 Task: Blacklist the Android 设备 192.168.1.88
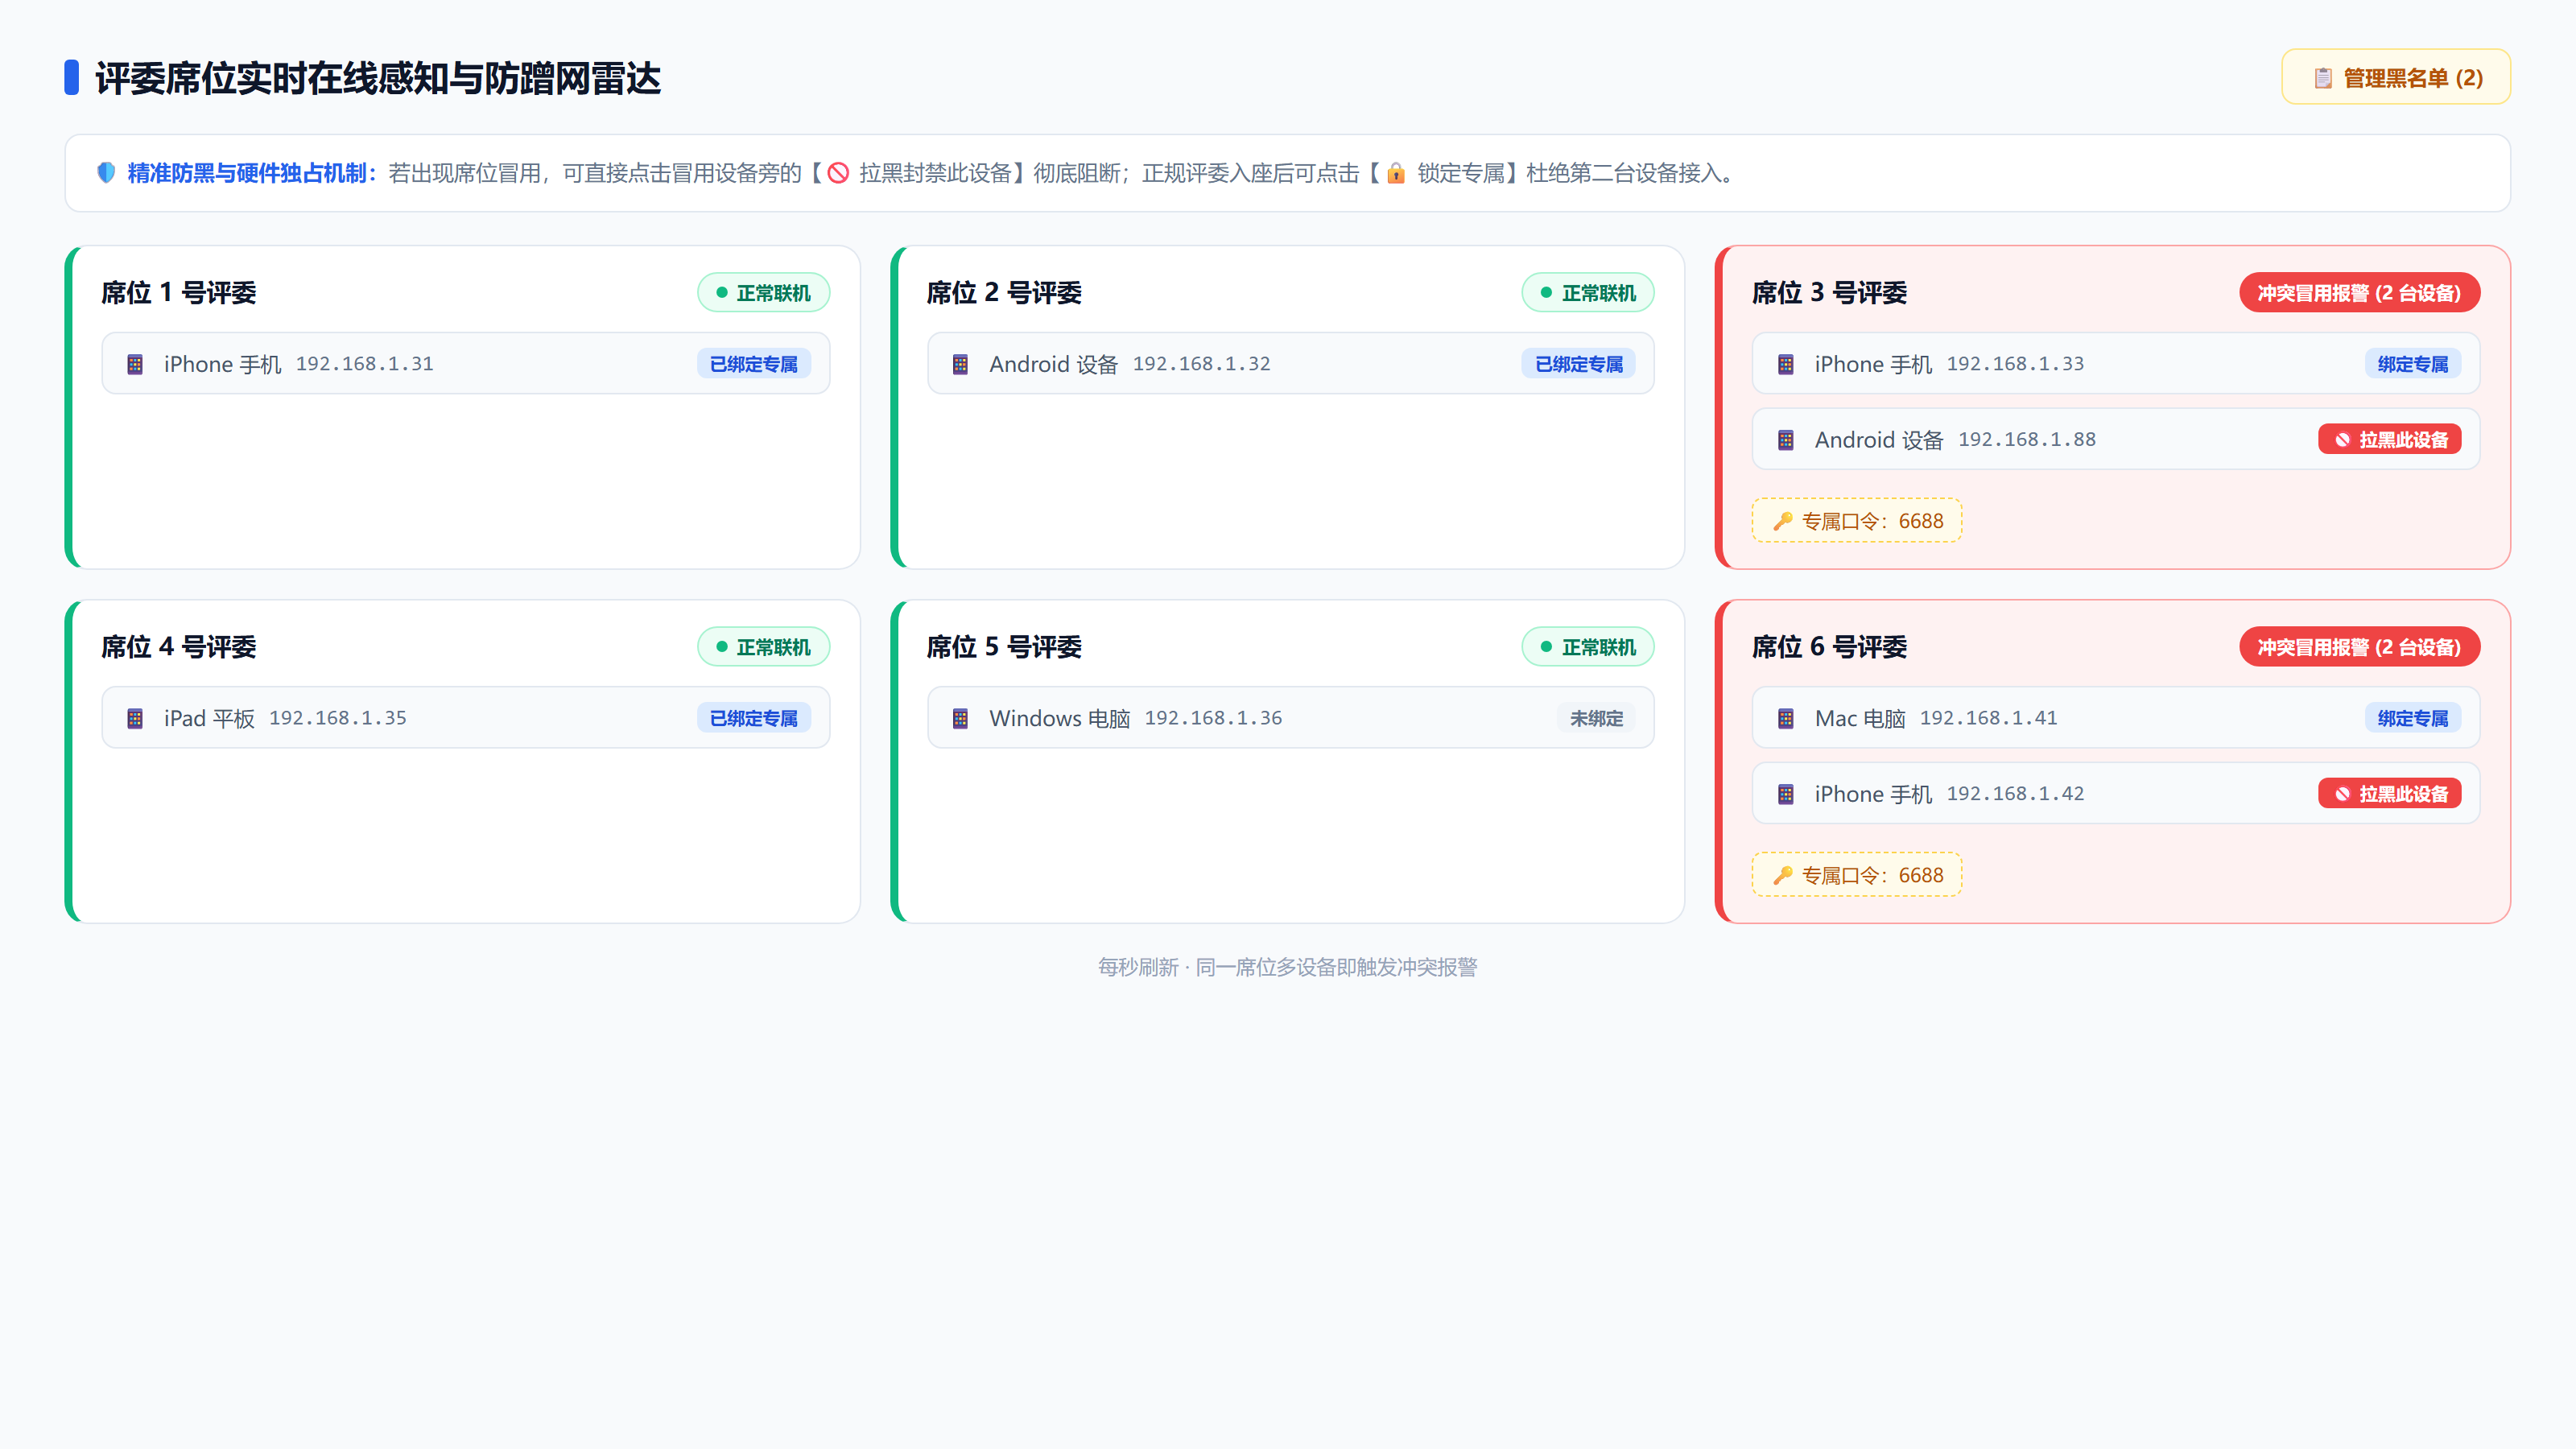(x=2389, y=439)
